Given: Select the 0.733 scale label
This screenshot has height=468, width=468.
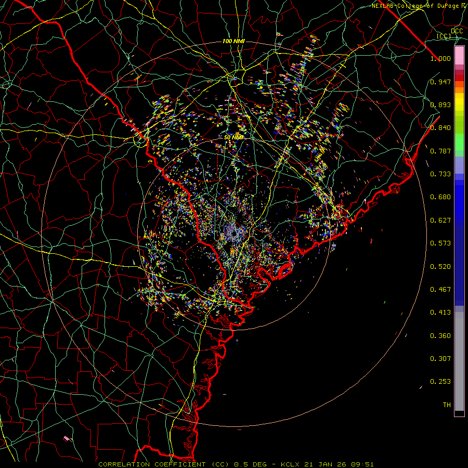Looking at the screenshot, I should [440, 174].
